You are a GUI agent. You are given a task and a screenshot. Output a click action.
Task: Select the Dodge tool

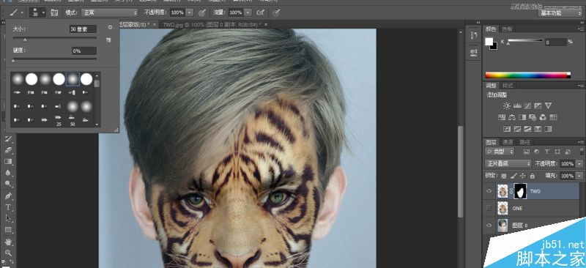[8, 184]
